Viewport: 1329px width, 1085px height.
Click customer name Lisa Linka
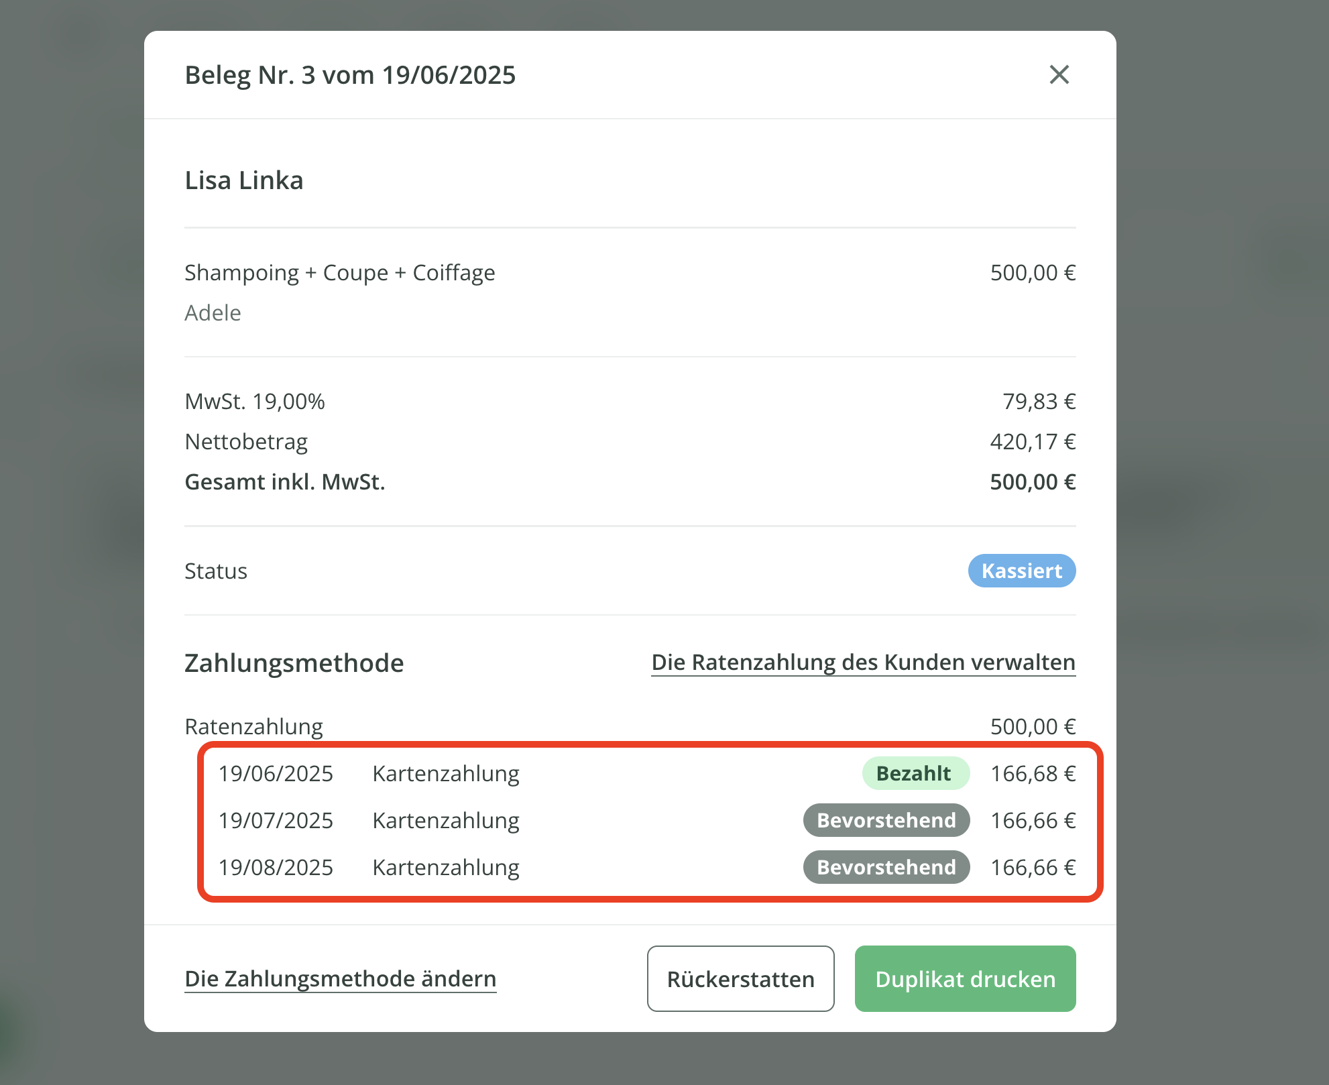coord(244,180)
